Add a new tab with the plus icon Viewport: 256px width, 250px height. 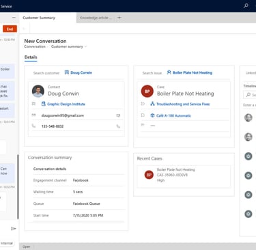(x=119, y=18)
